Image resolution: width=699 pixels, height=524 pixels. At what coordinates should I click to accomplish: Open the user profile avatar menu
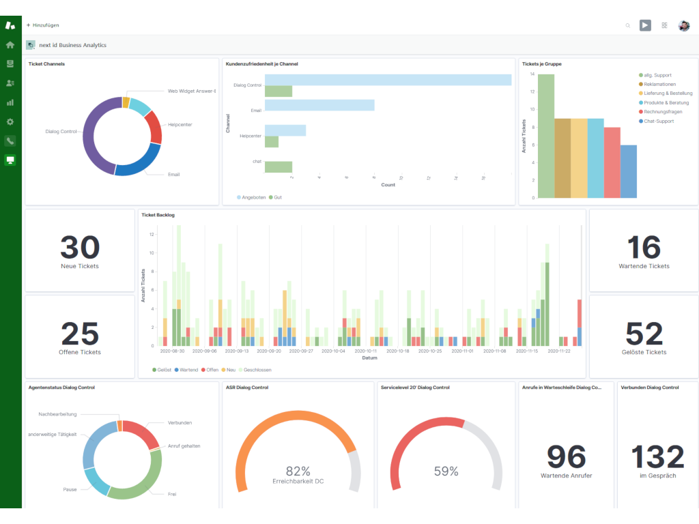[x=684, y=25]
